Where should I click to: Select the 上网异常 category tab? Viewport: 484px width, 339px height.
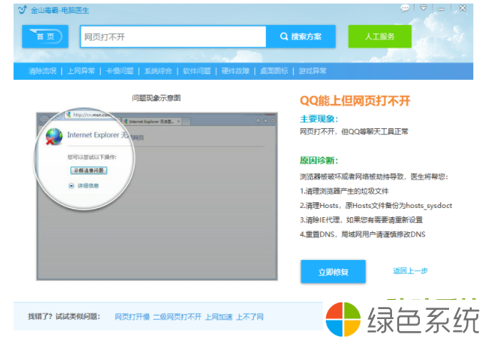81,71
